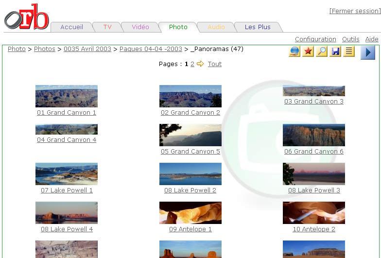The image size is (381, 258).
Task: Open thumbnail of 02 Grand Canyon 2
Action: click(190, 96)
